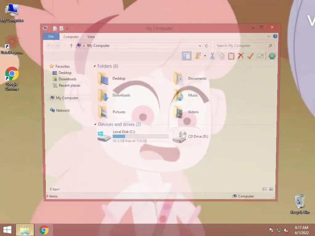This screenshot has width=315, height=236.
Task: Click the Rename toolbar icon
Action: coord(260,56)
